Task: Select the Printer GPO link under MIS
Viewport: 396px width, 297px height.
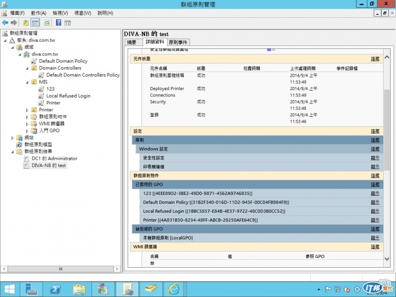Action: 53,103
